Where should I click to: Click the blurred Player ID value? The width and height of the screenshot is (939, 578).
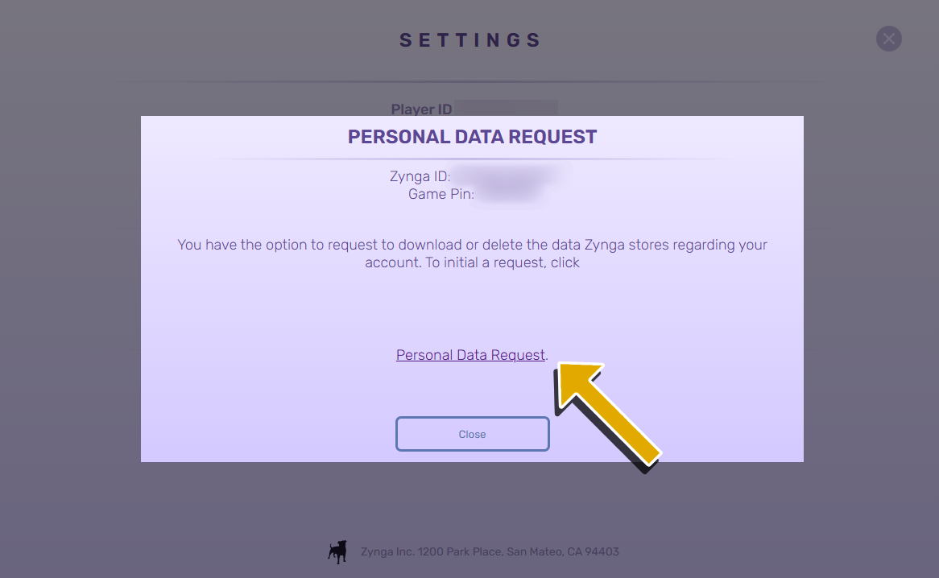[506, 108]
